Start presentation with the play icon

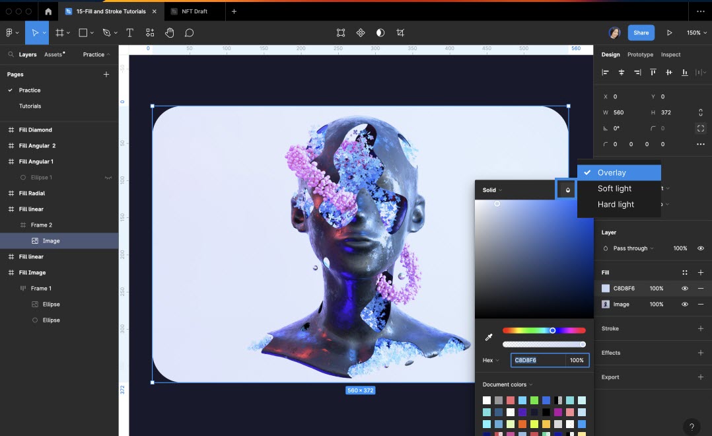[669, 33]
